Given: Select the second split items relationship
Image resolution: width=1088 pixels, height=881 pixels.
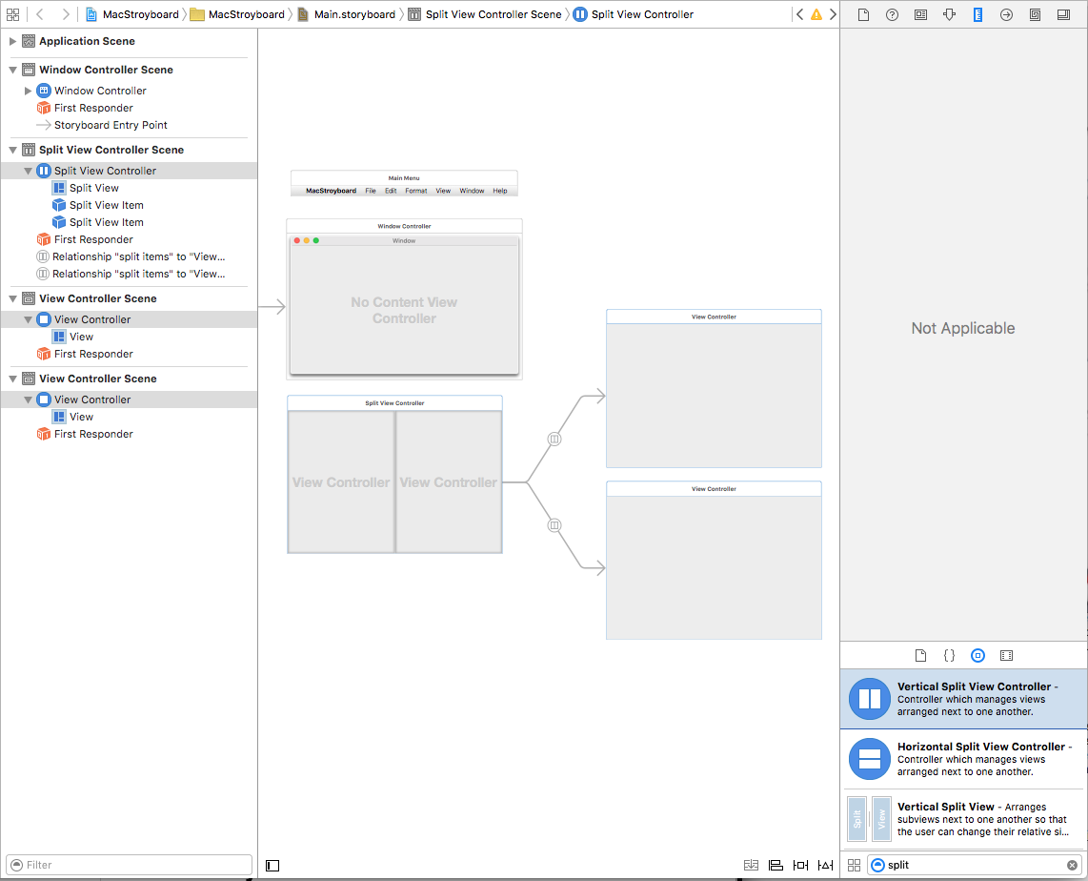Looking at the screenshot, I should (x=138, y=275).
